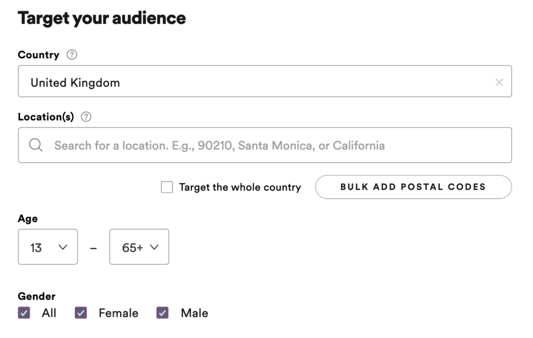Viewport: 533px width, 338px height.
Task: Click the help icon beside Location(s)
Action: click(86, 117)
